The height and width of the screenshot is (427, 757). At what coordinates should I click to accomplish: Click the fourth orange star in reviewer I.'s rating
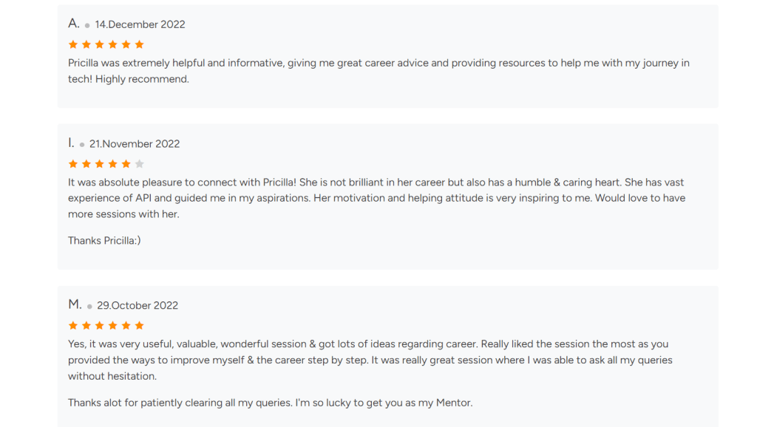tap(126, 164)
